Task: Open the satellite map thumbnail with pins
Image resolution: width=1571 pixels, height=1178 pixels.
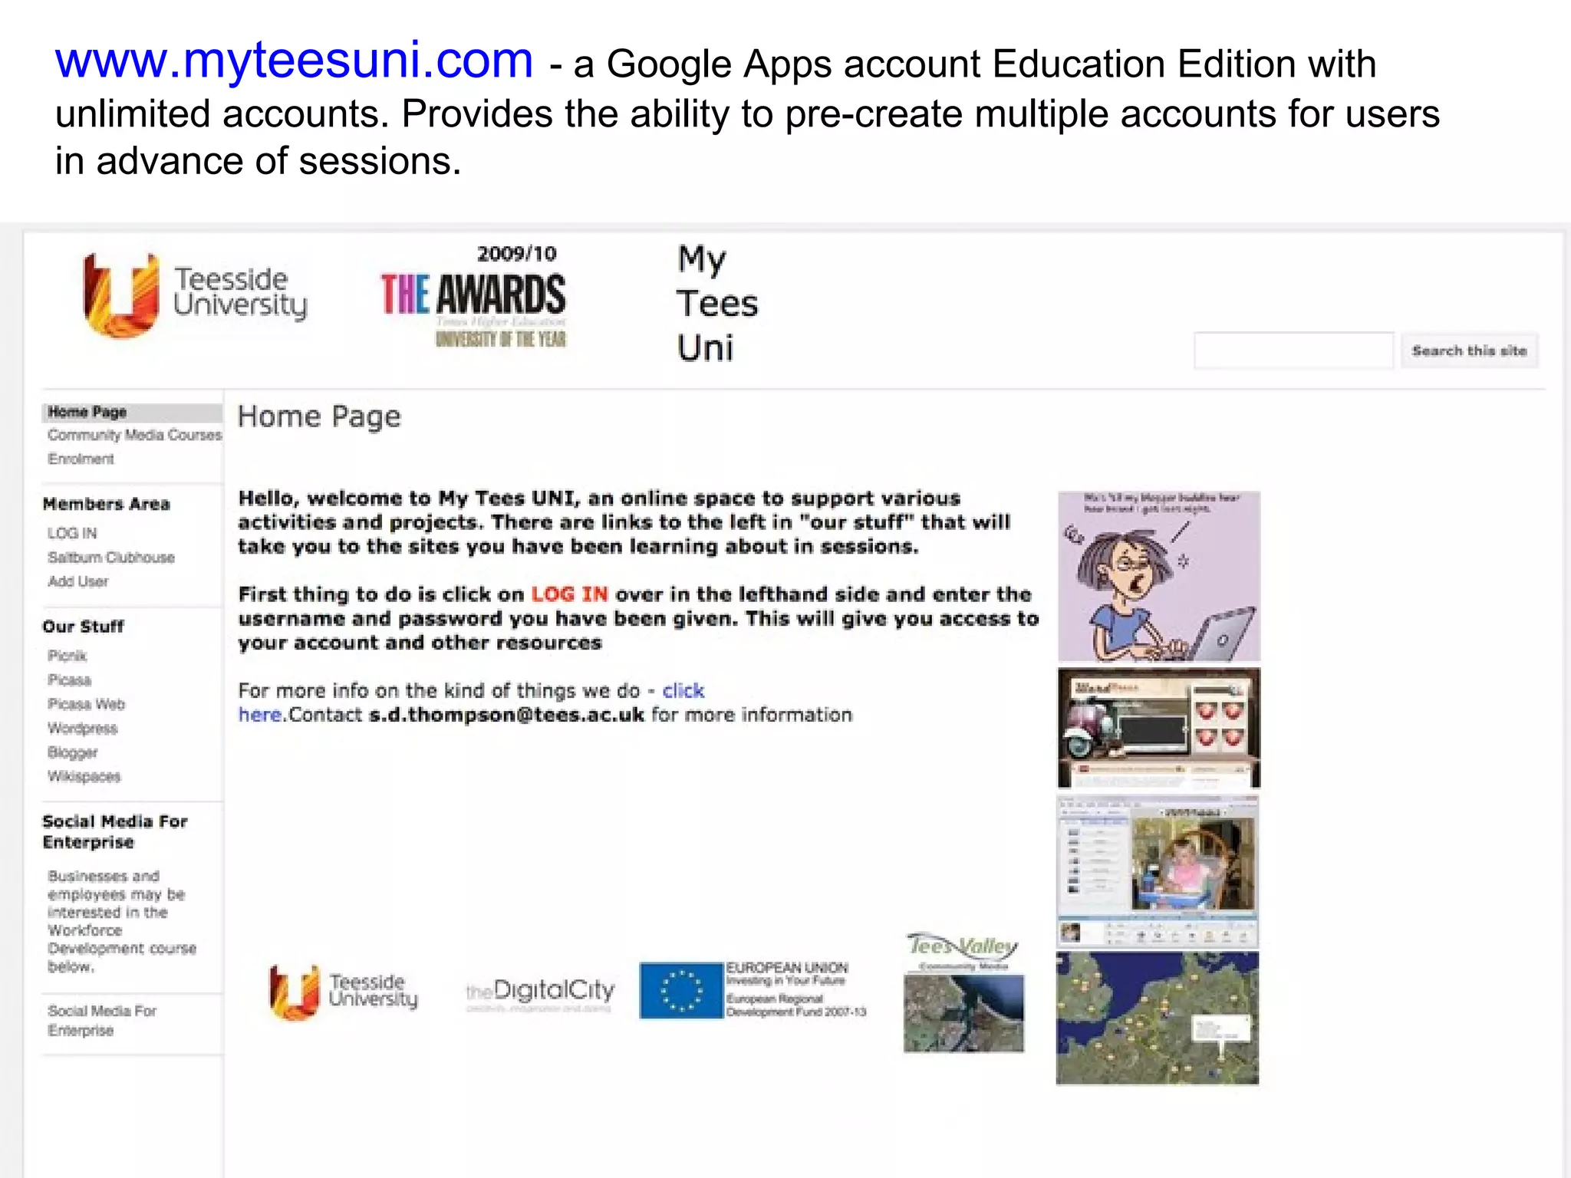Action: [1157, 1018]
